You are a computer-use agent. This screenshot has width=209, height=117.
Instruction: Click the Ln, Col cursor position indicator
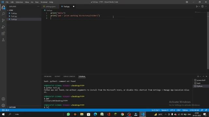coord(155,110)
